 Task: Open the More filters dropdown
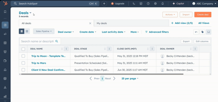[x=135, y=32]
